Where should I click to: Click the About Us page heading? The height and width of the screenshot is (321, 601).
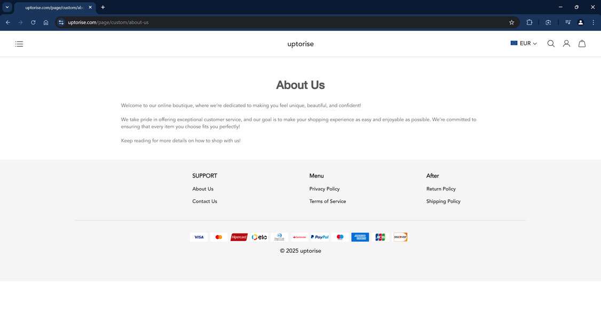pos(300,85)
